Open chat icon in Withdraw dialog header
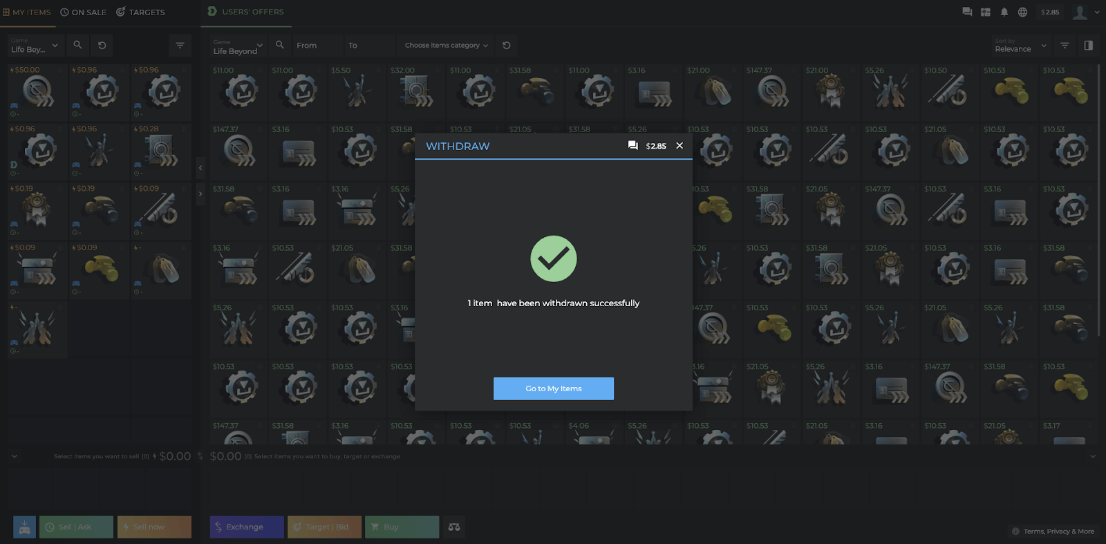1106x544 pixels. click(632, 145)
